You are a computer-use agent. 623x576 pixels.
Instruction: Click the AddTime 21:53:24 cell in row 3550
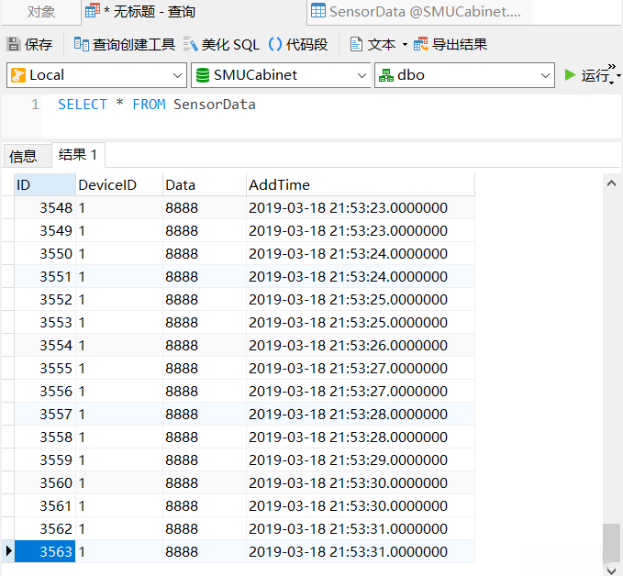[x=361, y=253]
